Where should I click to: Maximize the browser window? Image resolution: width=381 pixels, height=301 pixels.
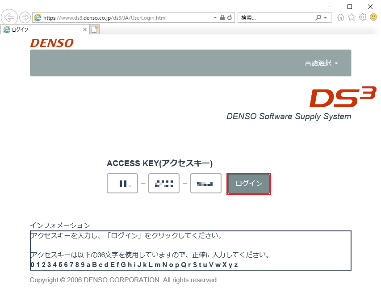[350, 7]
